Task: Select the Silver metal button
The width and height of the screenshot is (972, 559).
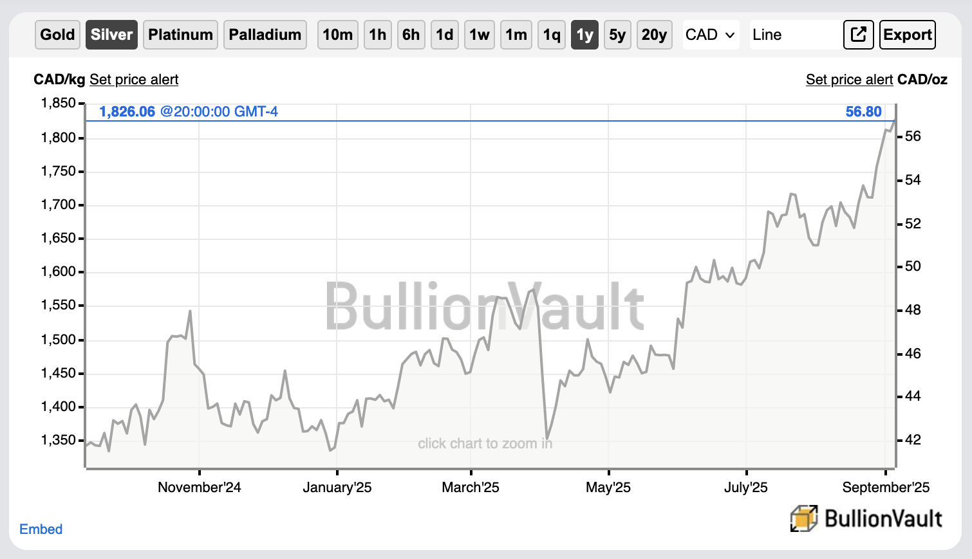Action: pos(111,35)
